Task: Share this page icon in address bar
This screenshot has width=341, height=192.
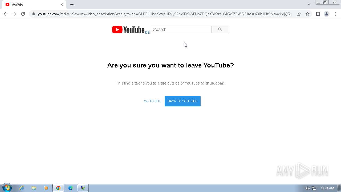Action: pos(299,14)
